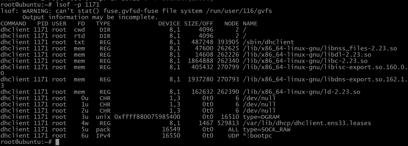Click the 0xffff880075985400 unix device address
The image size is (408, 146).
[147, 117]
